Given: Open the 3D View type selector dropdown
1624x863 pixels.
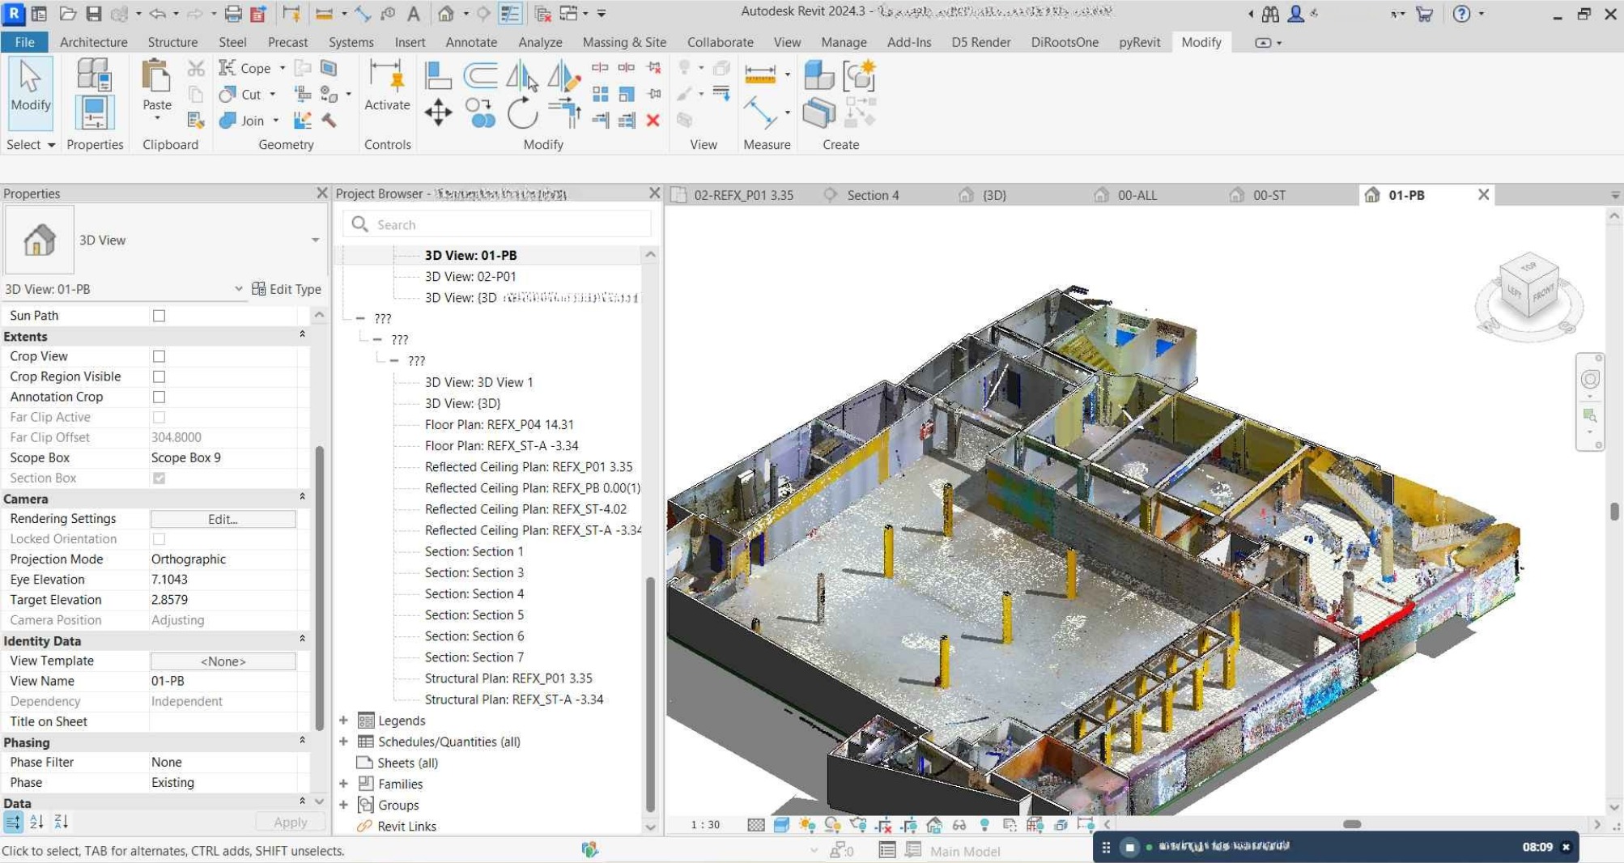Looking at the screenshot, I should click(315, 240).
